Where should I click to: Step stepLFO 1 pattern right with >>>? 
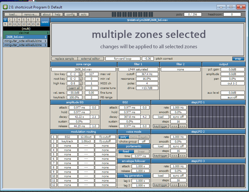[182, 126]
